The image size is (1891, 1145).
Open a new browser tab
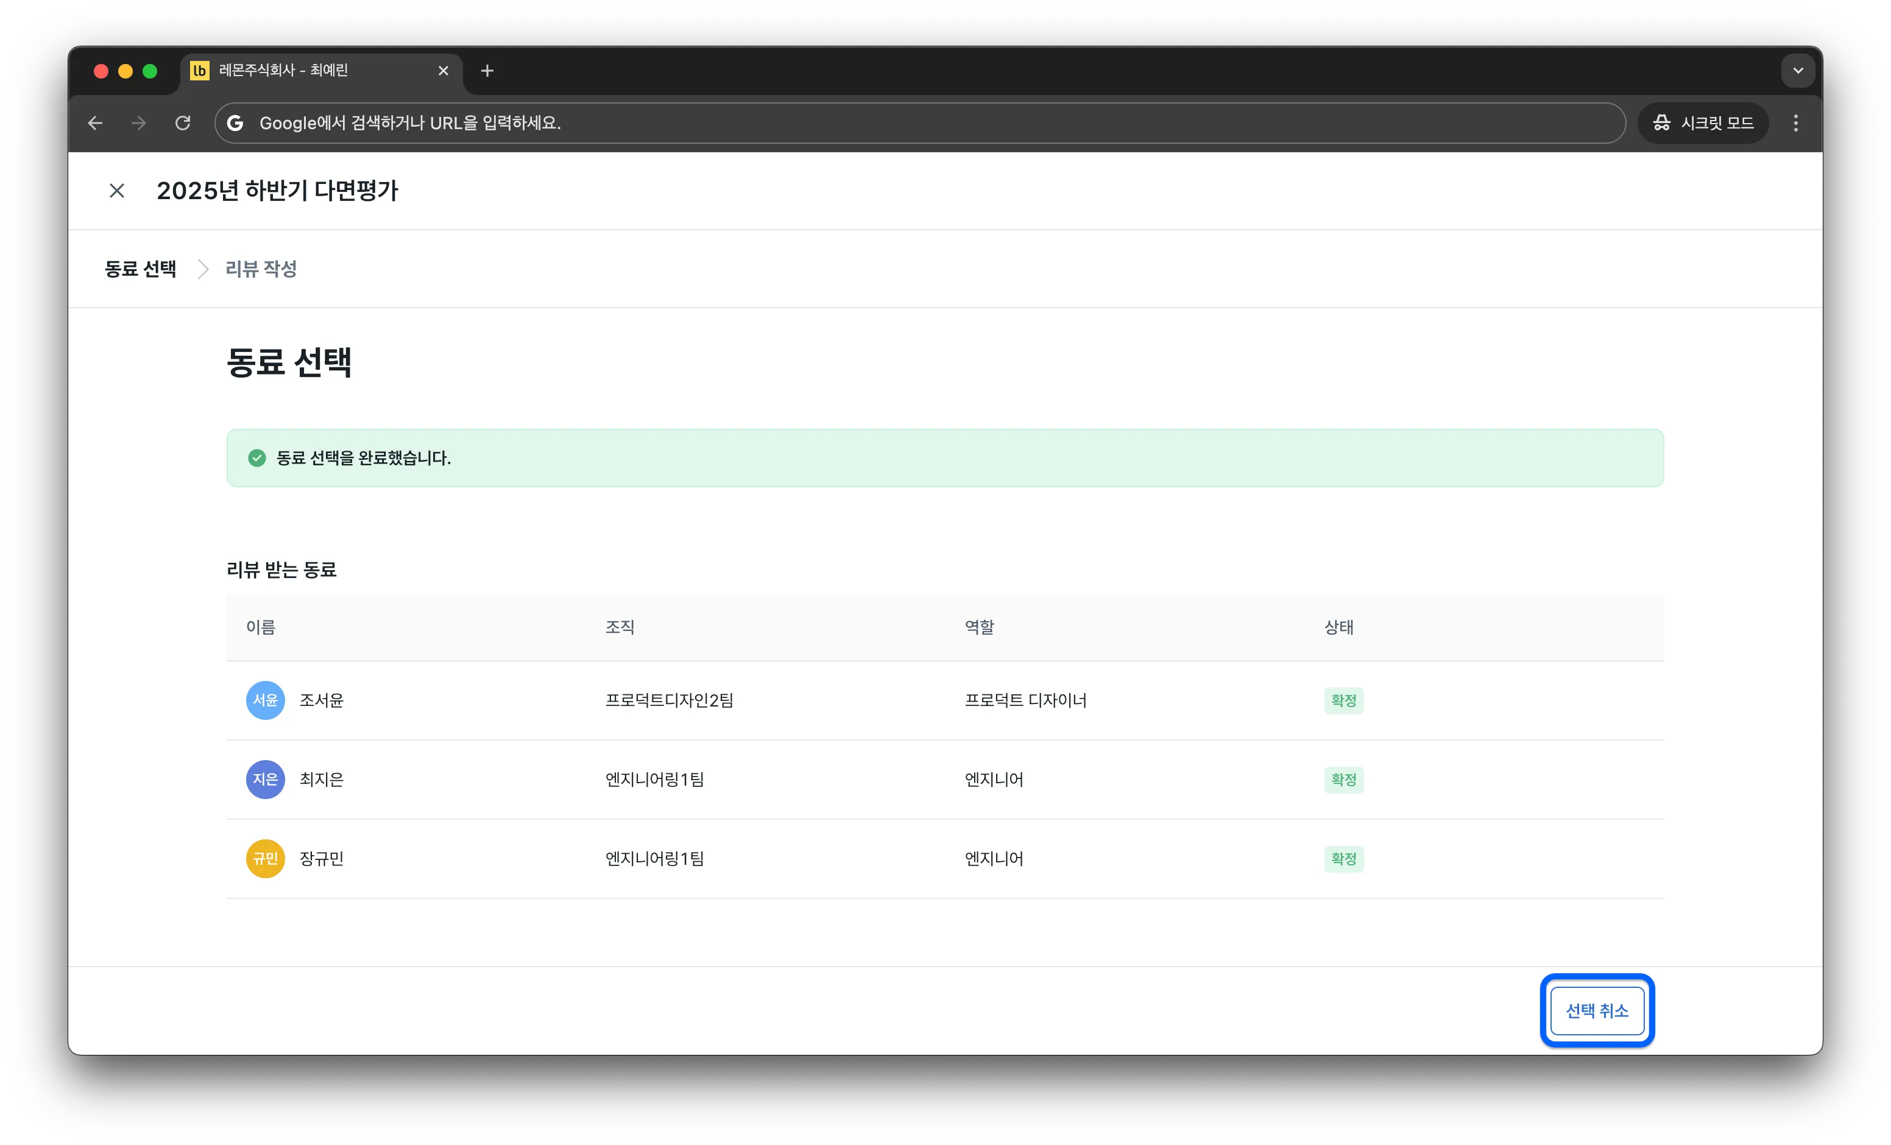[x=487, y=71]
